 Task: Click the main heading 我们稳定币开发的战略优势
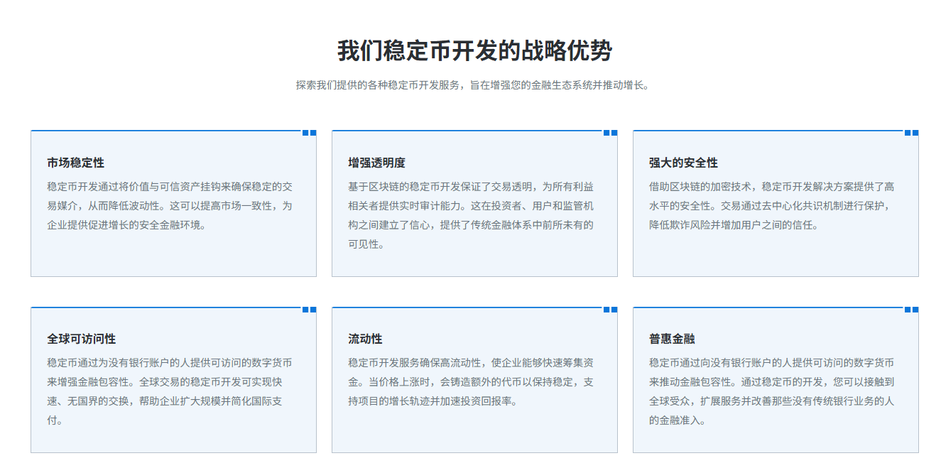pyautogui.click(x=474, y=51)
